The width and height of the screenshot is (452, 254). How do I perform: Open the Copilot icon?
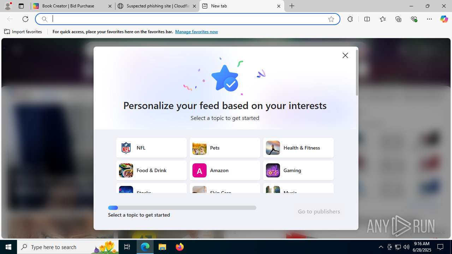click(444, 19)
